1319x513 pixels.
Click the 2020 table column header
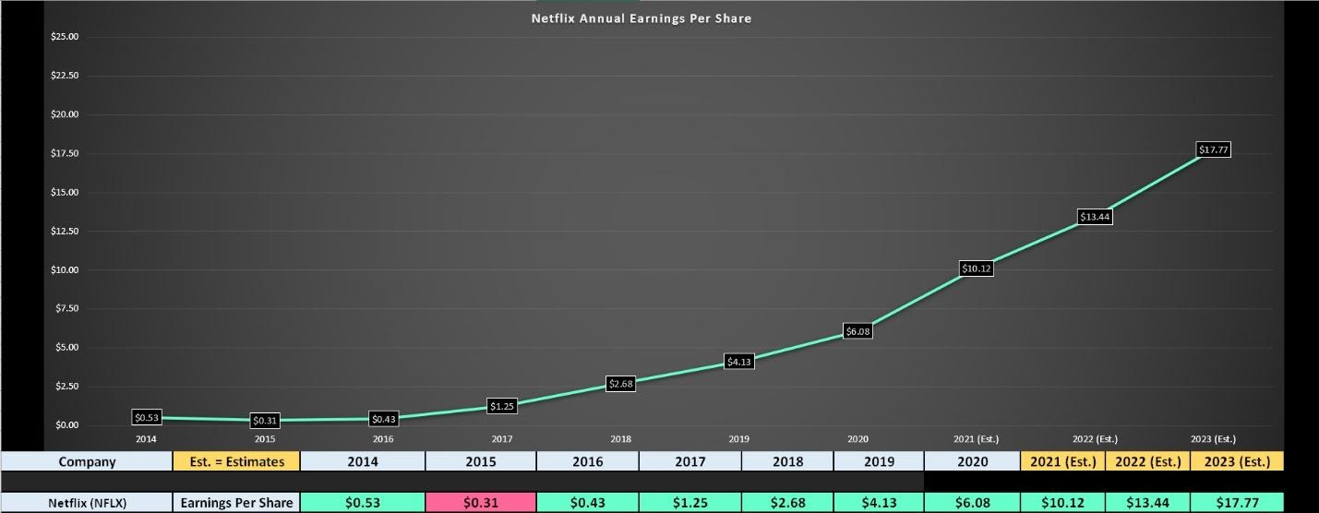click(972, 461)
